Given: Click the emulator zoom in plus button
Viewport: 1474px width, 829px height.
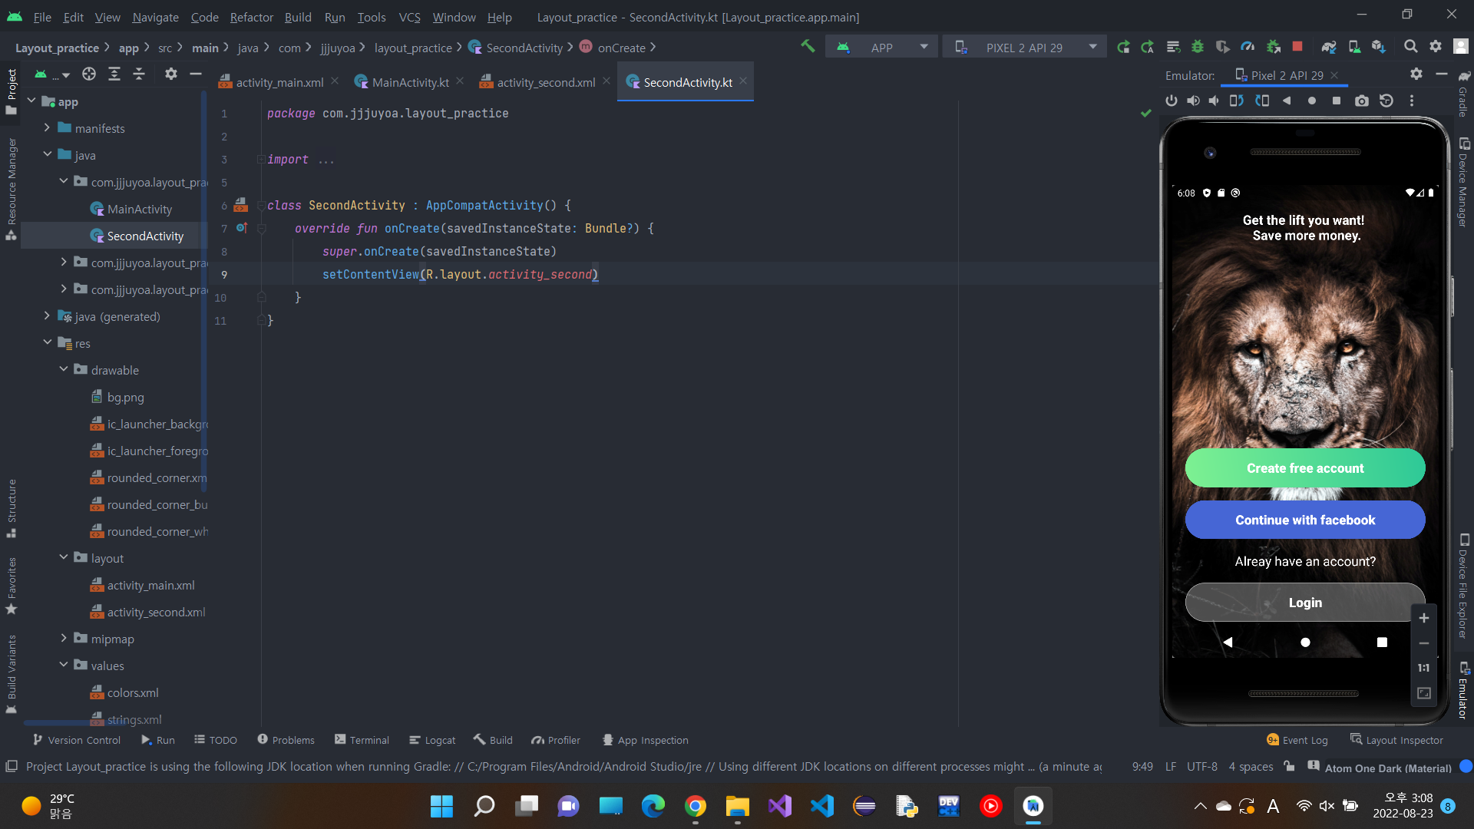Looking at the screenshot, I should coord(1423,618).
